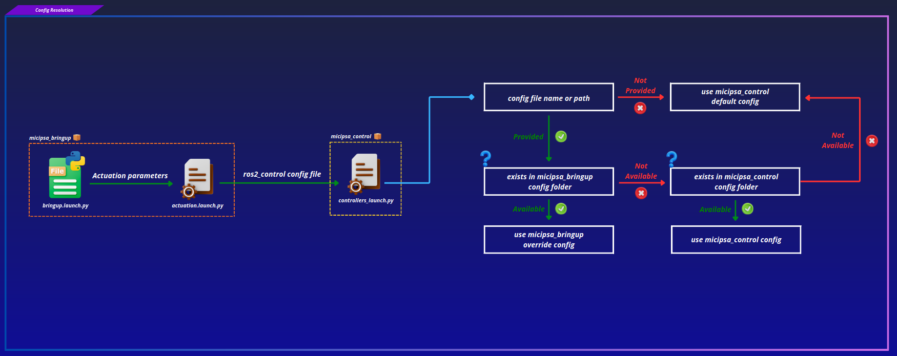
Task: Click the red 'Not Provided' label
Action: click(640, 86)
